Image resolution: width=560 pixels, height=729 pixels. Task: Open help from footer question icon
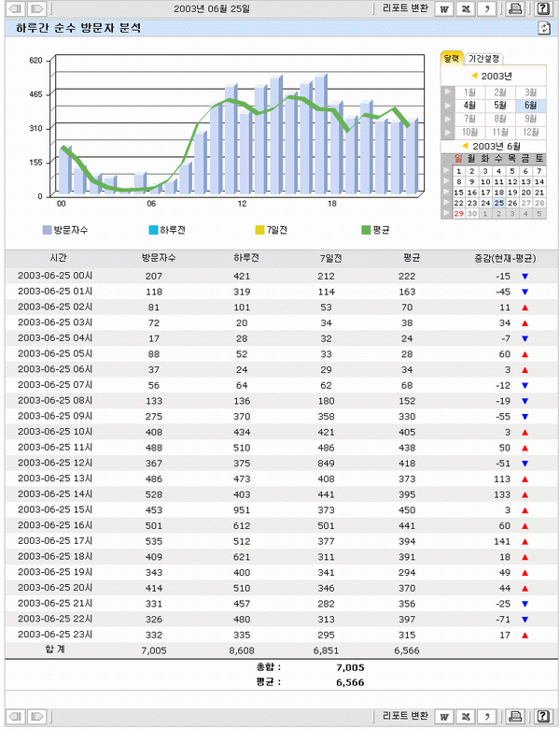coord(542,716)
